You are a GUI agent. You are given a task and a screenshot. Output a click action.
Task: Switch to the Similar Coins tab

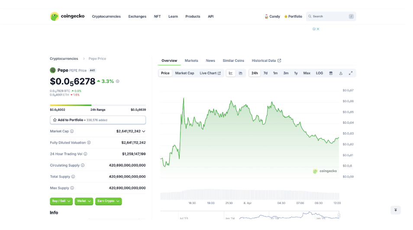tap(233, 61)
